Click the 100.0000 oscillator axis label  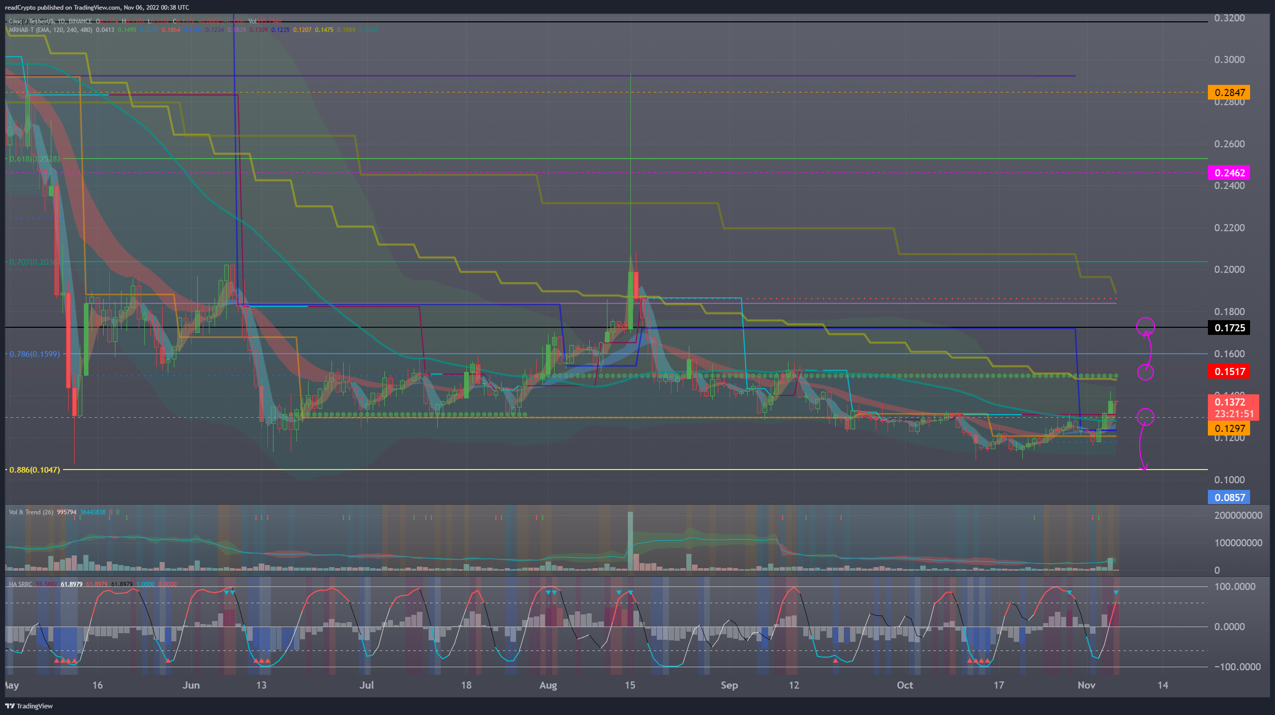coord(1234,586)
